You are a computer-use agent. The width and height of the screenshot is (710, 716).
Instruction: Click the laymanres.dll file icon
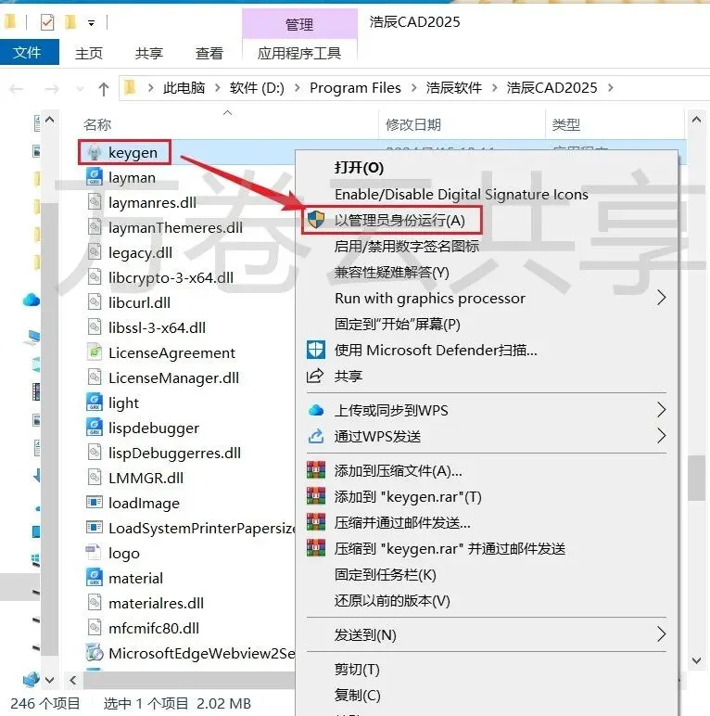(95, 202)
